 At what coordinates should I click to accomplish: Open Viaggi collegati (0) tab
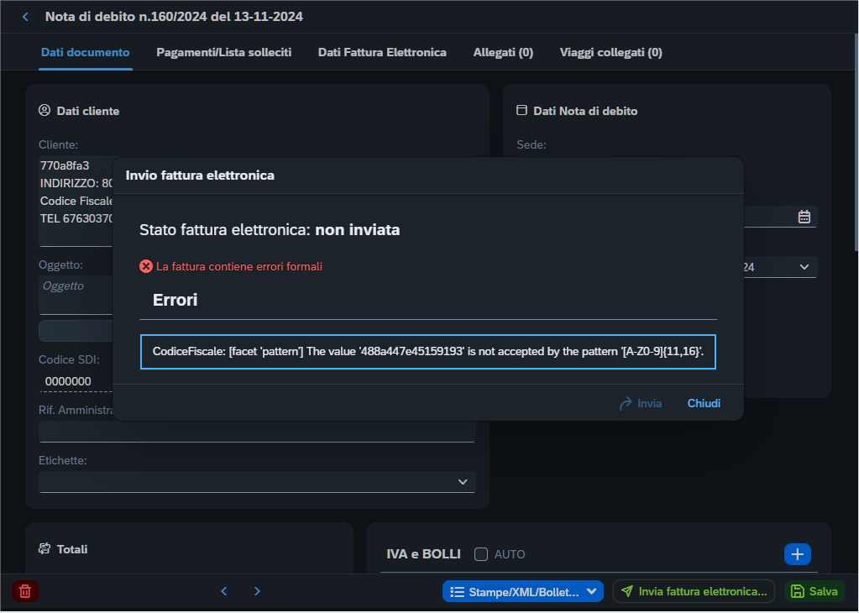(610, 53)
